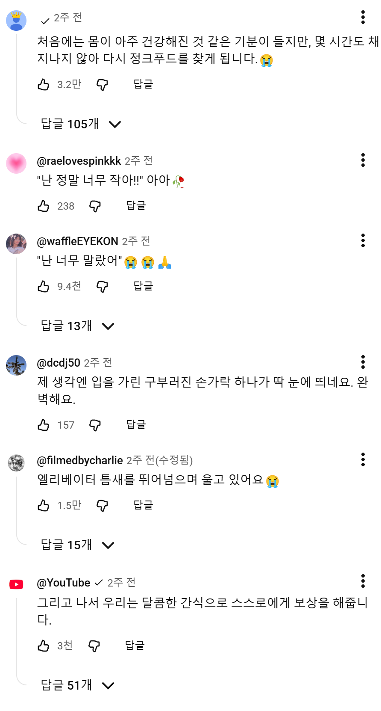Viewport: 381px width, 711px height.
Task: Dislike the @filmedbycharlie comment
Action: 102,506
